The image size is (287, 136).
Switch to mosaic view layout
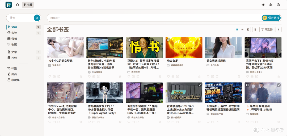pos(248,29)
